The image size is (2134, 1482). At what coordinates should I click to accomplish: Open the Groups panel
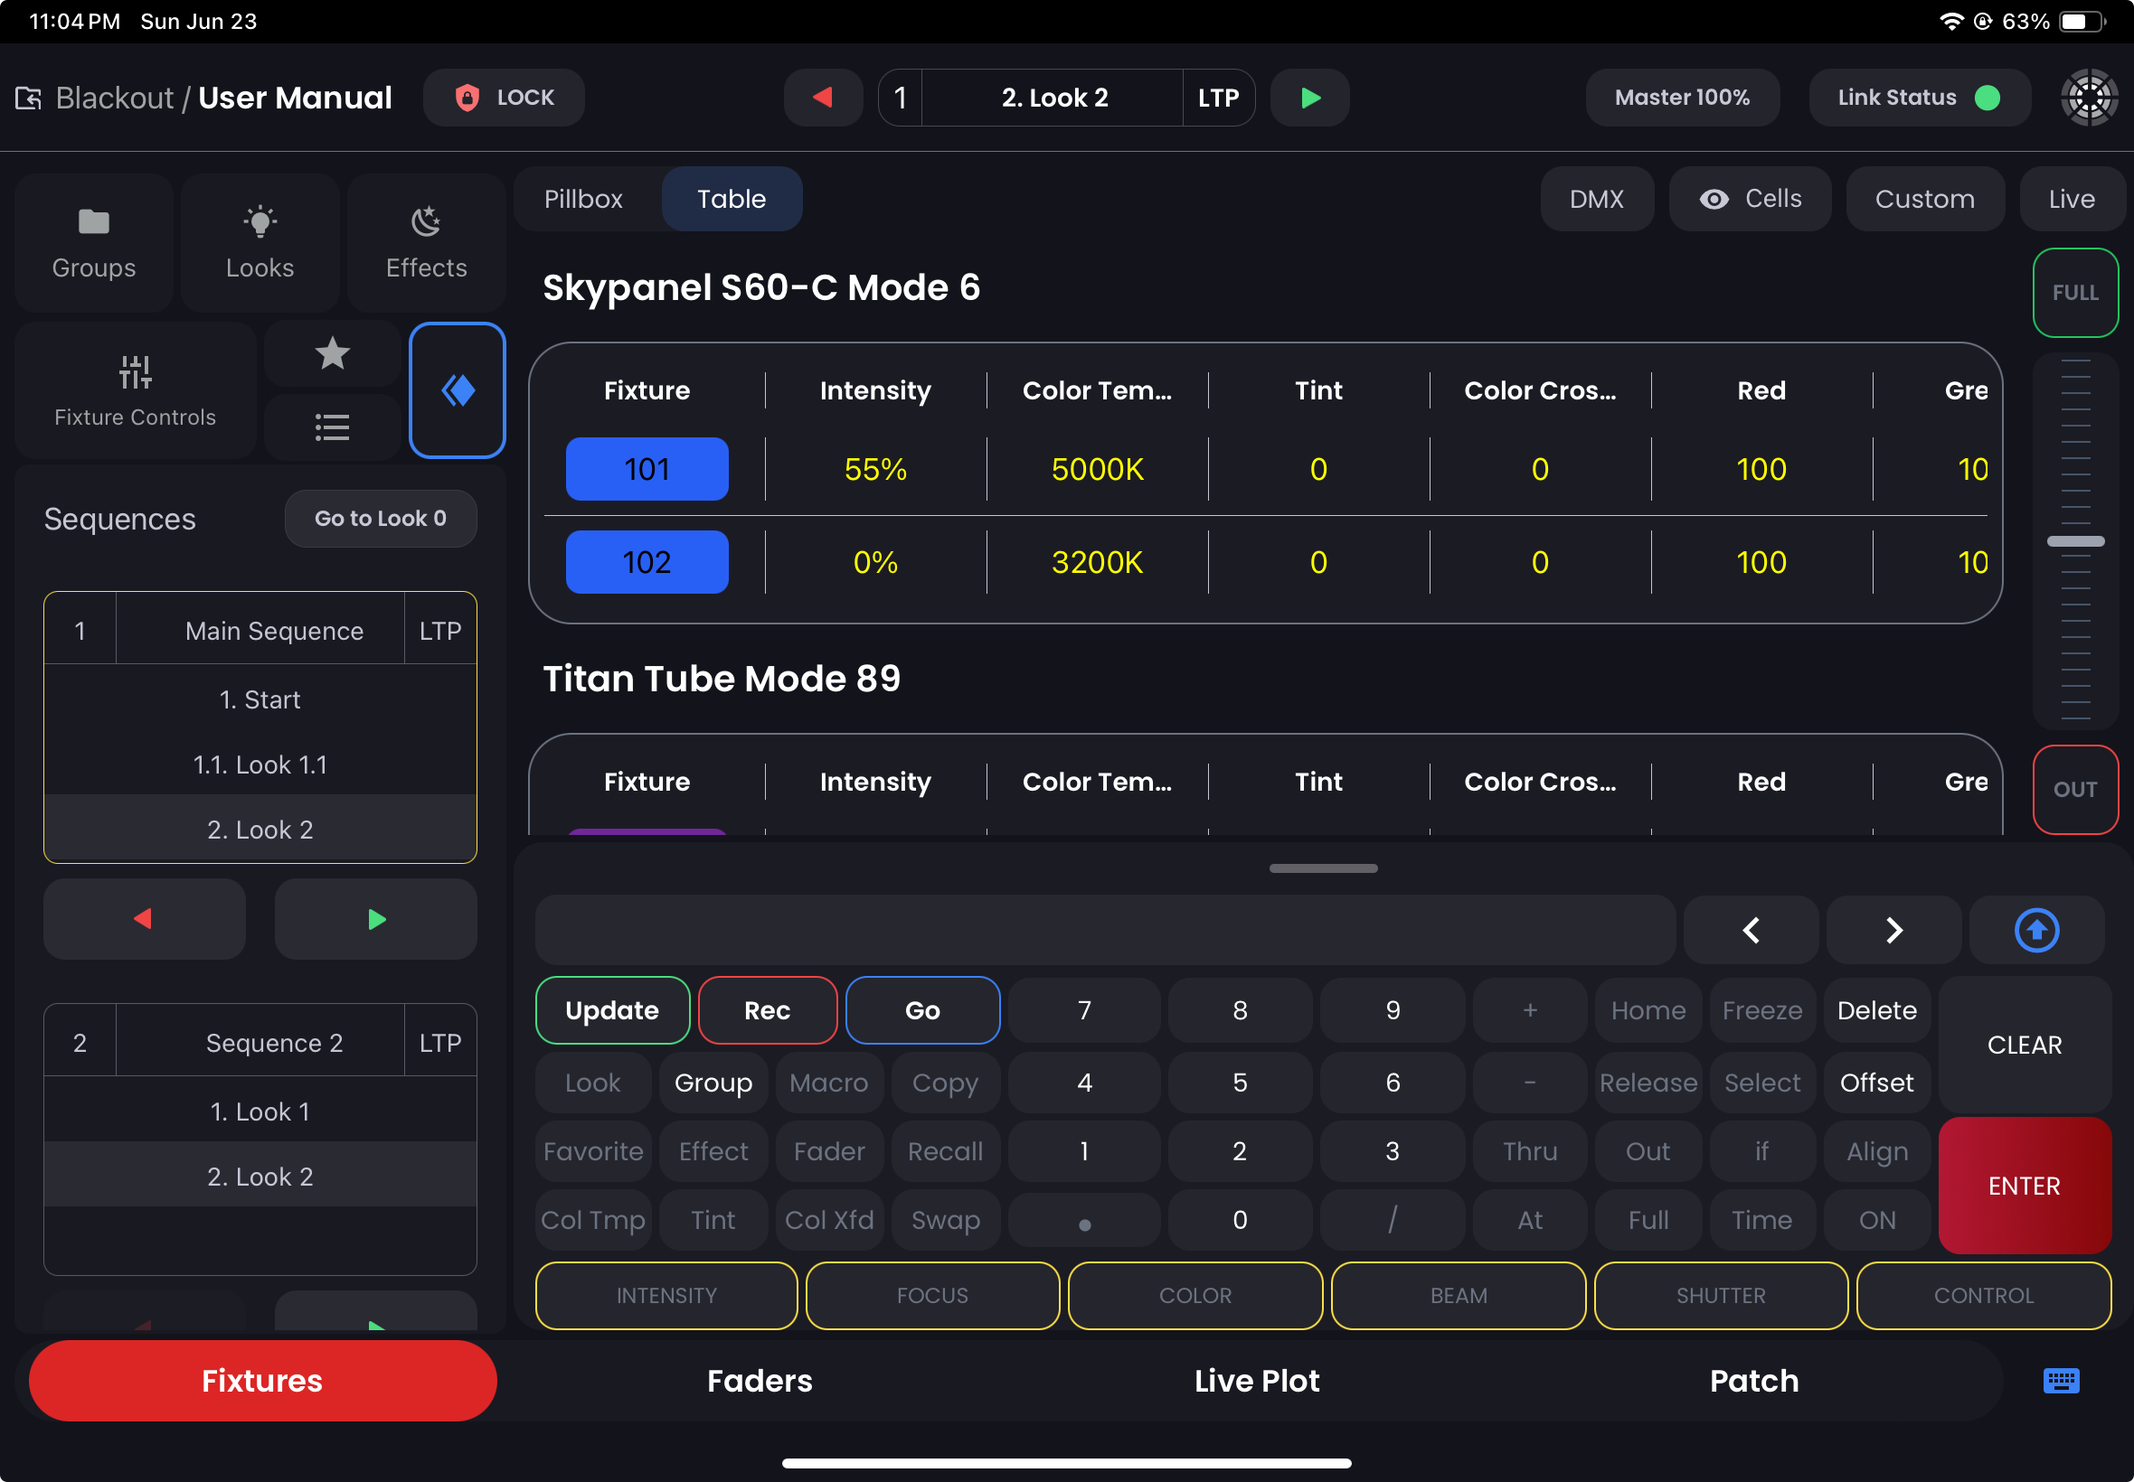[93, 241]
